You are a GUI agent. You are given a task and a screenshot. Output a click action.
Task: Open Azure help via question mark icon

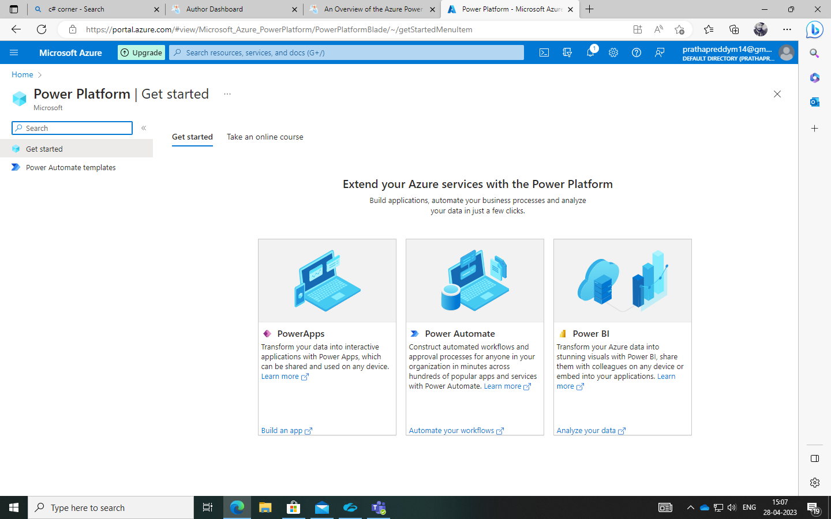(636, 52)
